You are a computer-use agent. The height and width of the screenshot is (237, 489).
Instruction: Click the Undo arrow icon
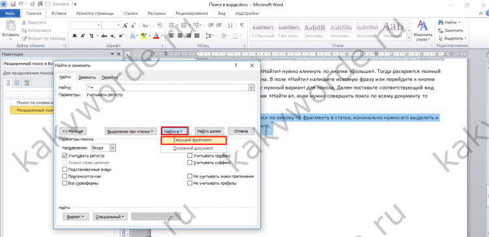[x=22, y=5]
